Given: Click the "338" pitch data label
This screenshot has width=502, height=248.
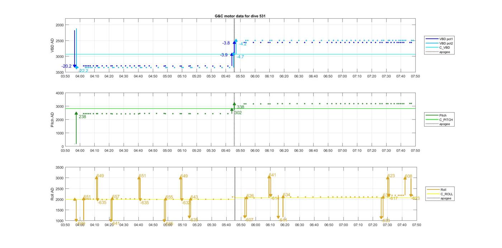Looking at the screenshot, I should click(240, 107).
